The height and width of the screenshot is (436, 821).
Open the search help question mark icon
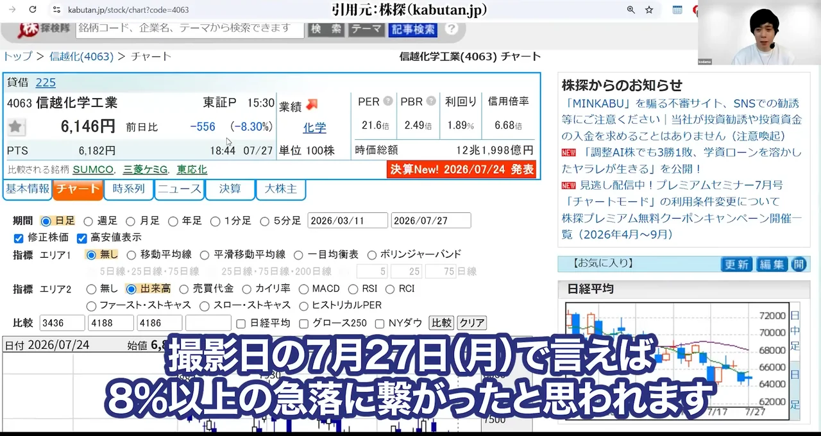click(x=452, y=29)
